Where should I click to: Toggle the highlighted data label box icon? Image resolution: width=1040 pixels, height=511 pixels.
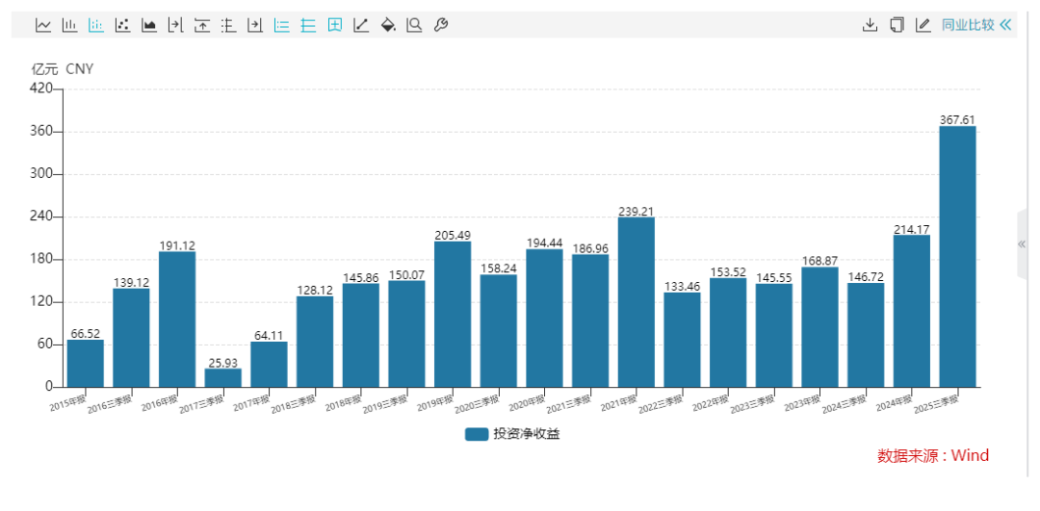click(x=335, y=25)
